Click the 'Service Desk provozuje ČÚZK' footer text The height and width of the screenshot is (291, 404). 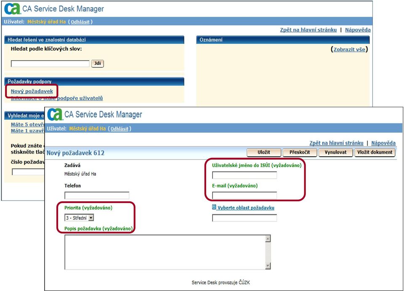pyautogui.click(x=221, y=283)
